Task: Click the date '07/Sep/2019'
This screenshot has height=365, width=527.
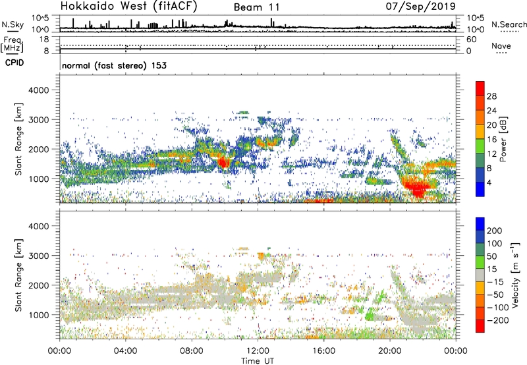Action: [x=420, y=6]
